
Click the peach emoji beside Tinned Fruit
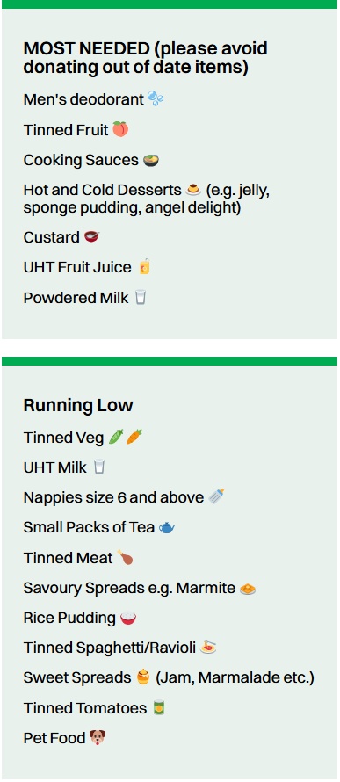[120, 130]
